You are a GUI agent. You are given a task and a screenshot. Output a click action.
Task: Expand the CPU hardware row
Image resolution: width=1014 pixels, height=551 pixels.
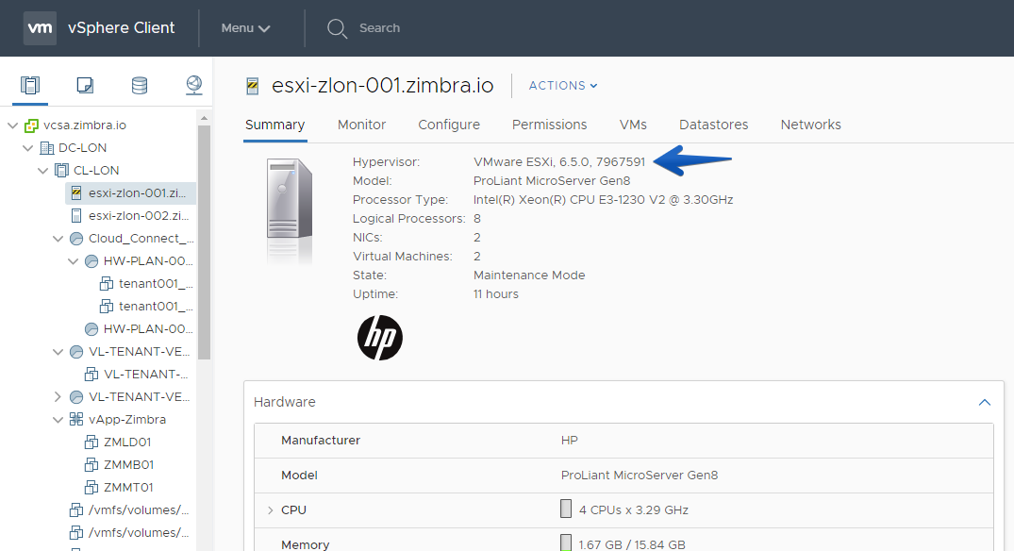271,510
